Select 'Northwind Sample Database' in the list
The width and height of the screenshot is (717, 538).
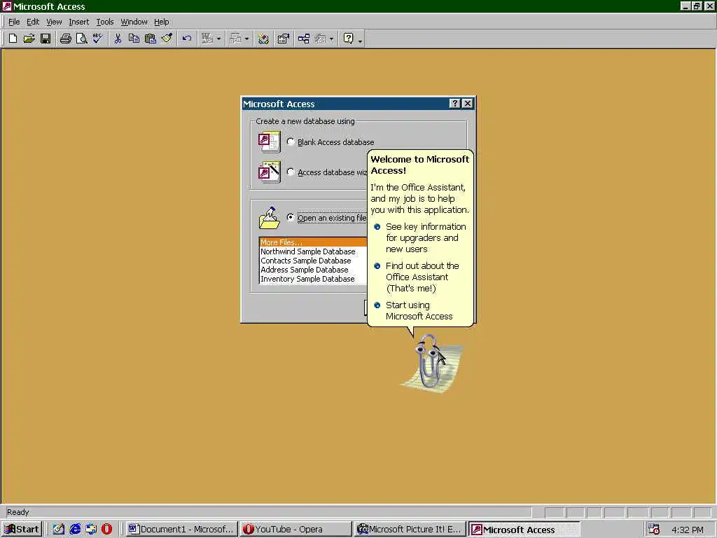click(x=313, y=251)
